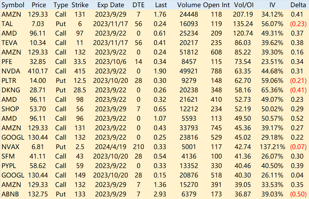Click strike value 33.5
This screenshot has width=309, height=199.
tap(80, 62)
